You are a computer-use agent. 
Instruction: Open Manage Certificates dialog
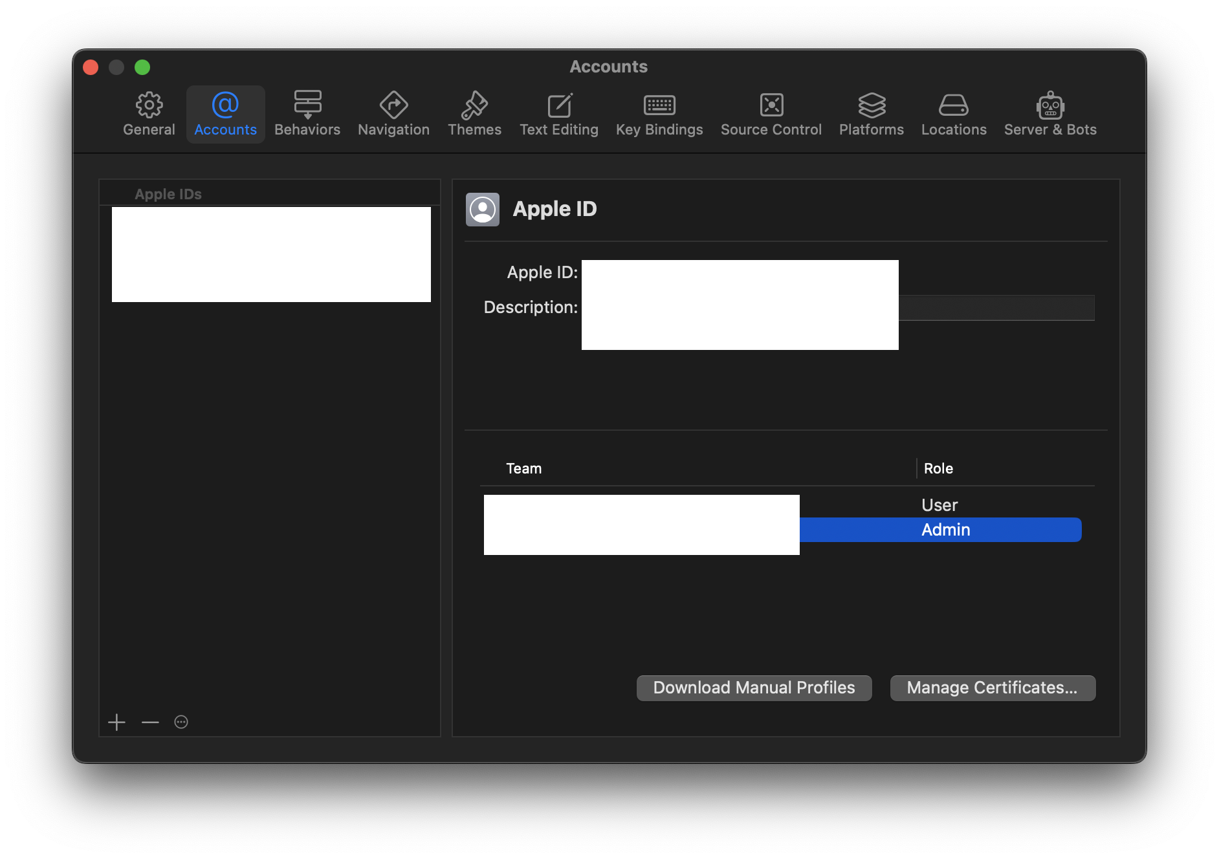(x=993, y=688)
